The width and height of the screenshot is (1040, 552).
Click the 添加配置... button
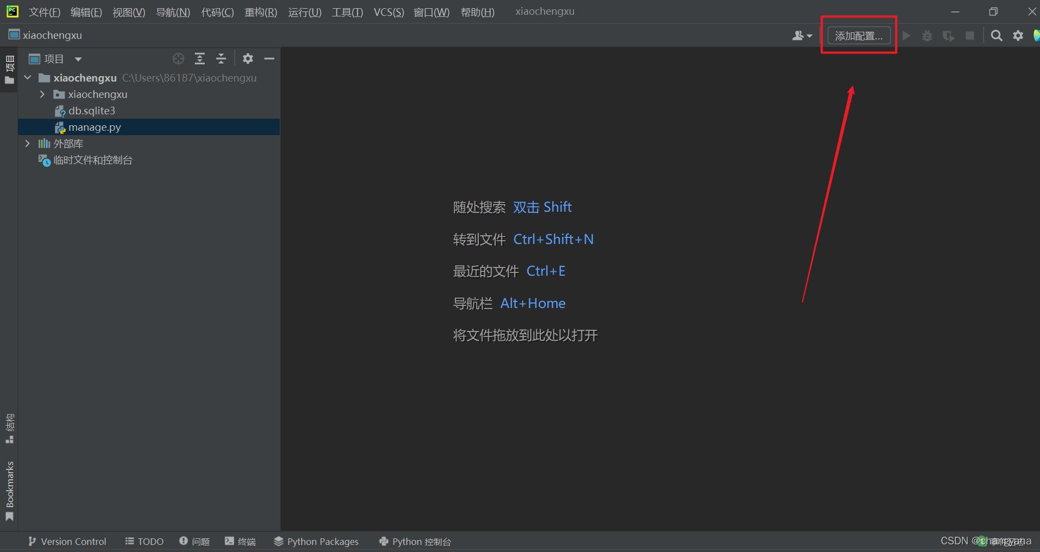(x=858, y=35)
